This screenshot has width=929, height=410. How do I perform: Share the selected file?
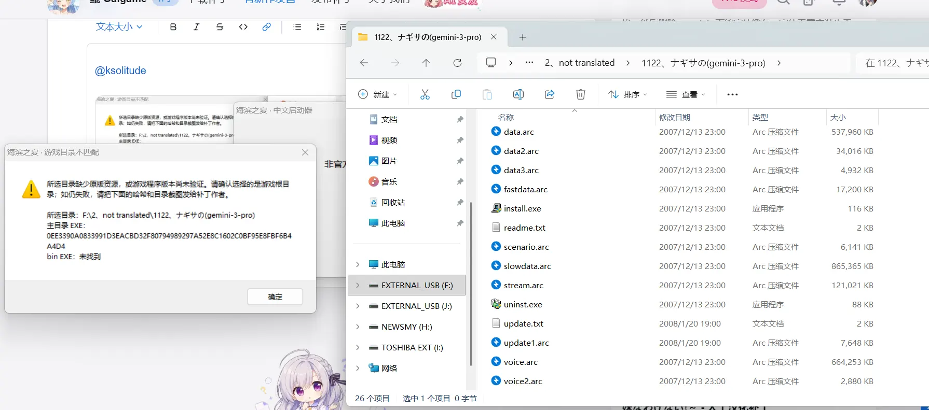(x=550, y=94)
